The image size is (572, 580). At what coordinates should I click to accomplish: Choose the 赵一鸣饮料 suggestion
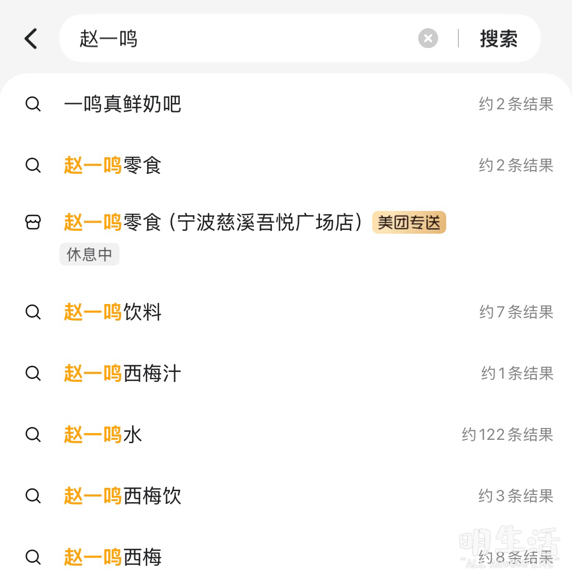click(x=113, y=312)
